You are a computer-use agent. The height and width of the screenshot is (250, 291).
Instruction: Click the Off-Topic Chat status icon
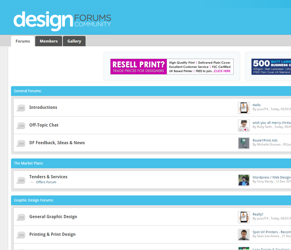(21, 125)
